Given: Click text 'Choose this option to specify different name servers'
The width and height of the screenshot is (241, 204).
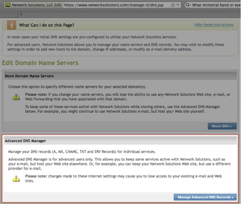Looking at the screenshot, I should click(x=53, y=87).
